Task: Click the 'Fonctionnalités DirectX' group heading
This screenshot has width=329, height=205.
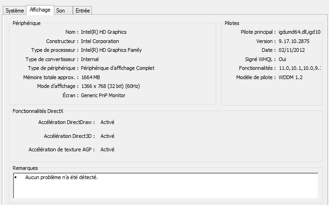Action: coord(38,111)
